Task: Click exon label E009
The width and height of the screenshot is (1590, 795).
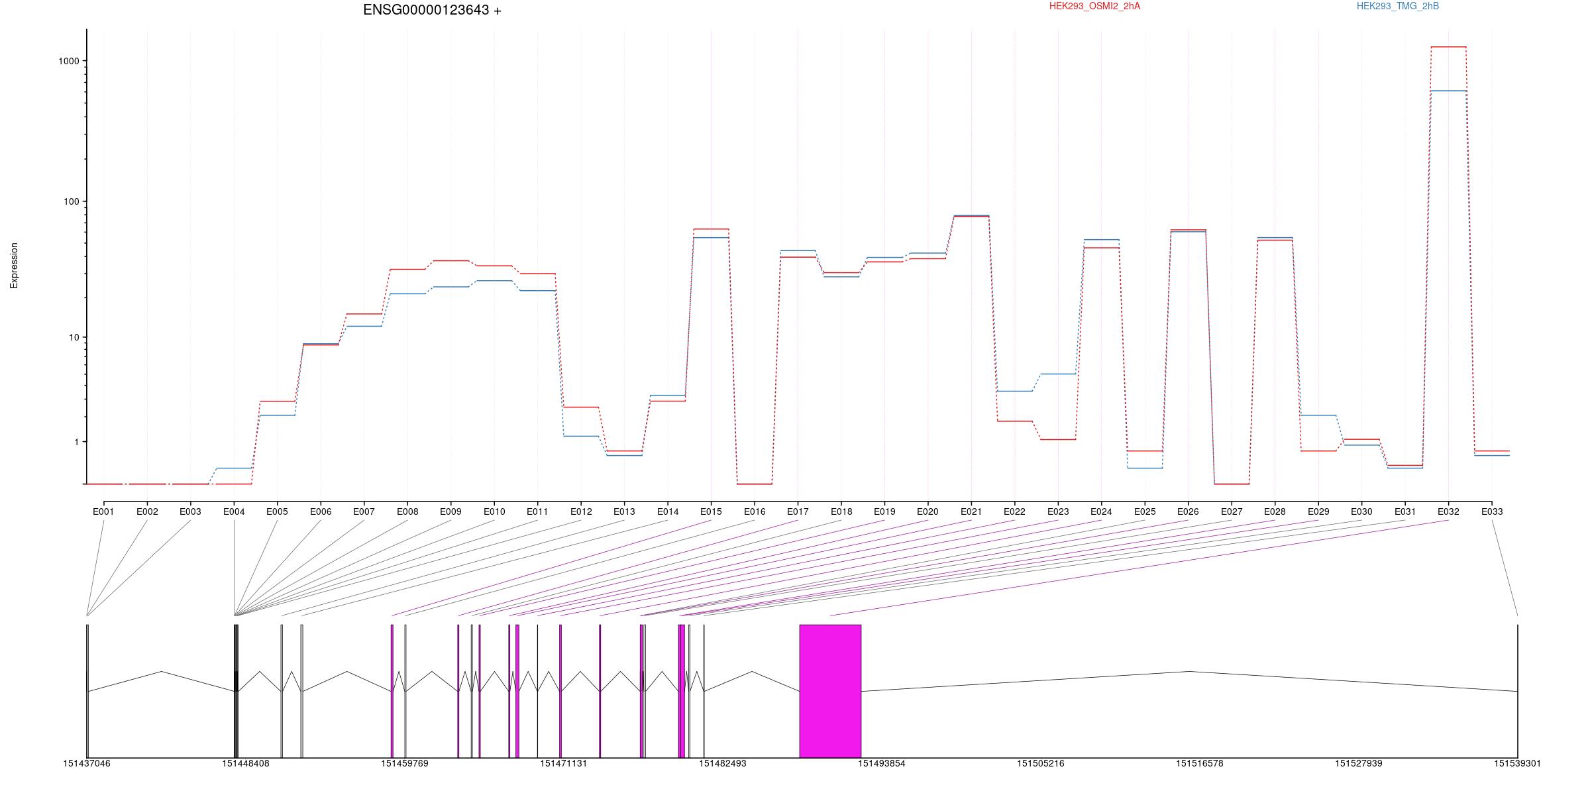Action: tap(450, 511)
